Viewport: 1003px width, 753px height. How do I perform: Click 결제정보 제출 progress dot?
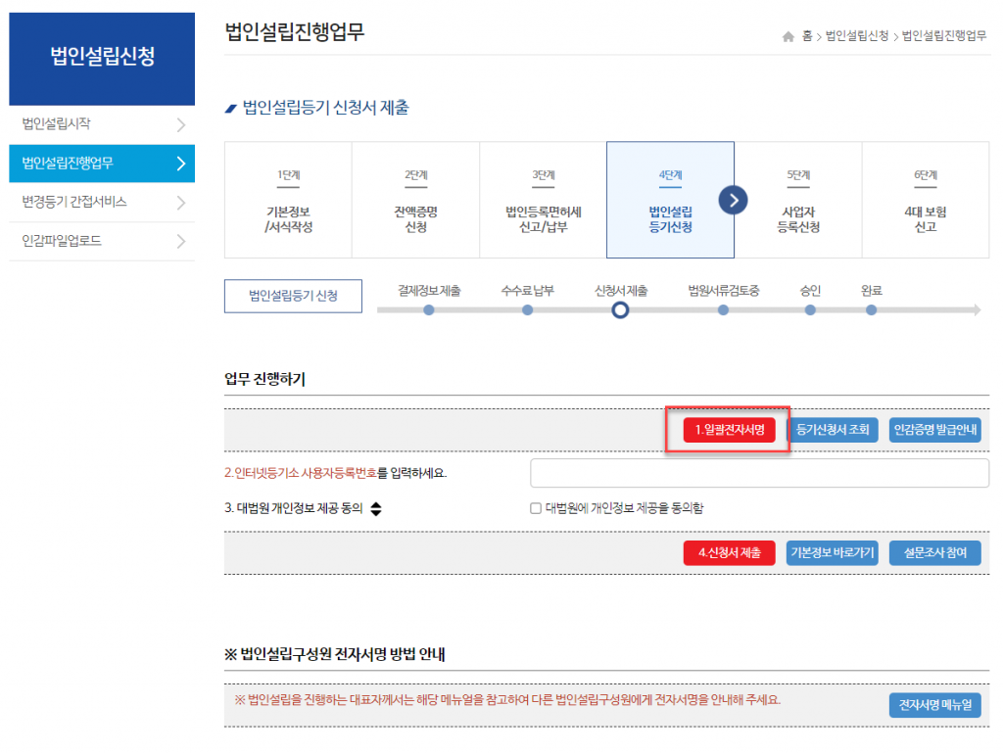[x=429, y=310]
